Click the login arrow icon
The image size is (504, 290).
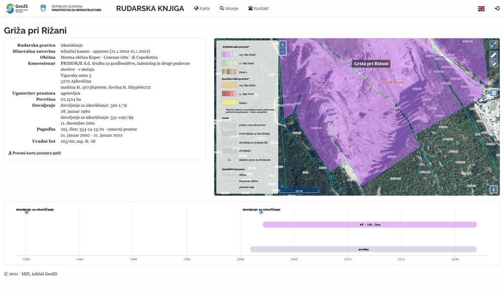tap(497, 8)
